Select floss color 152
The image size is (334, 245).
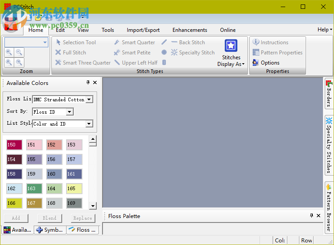click(x=54, y=145)
